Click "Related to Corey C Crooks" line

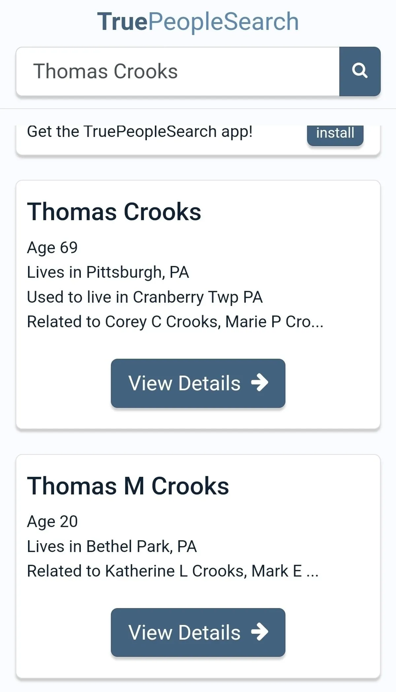pos(175,322)
